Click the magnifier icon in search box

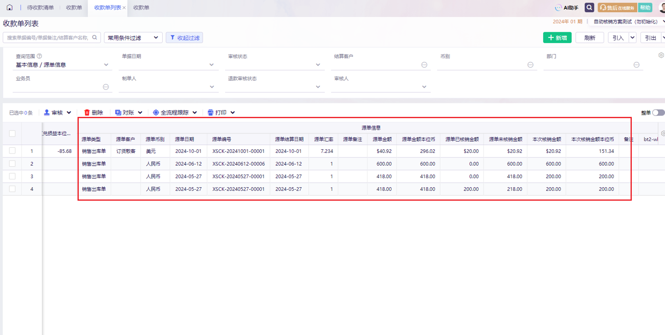95,38
